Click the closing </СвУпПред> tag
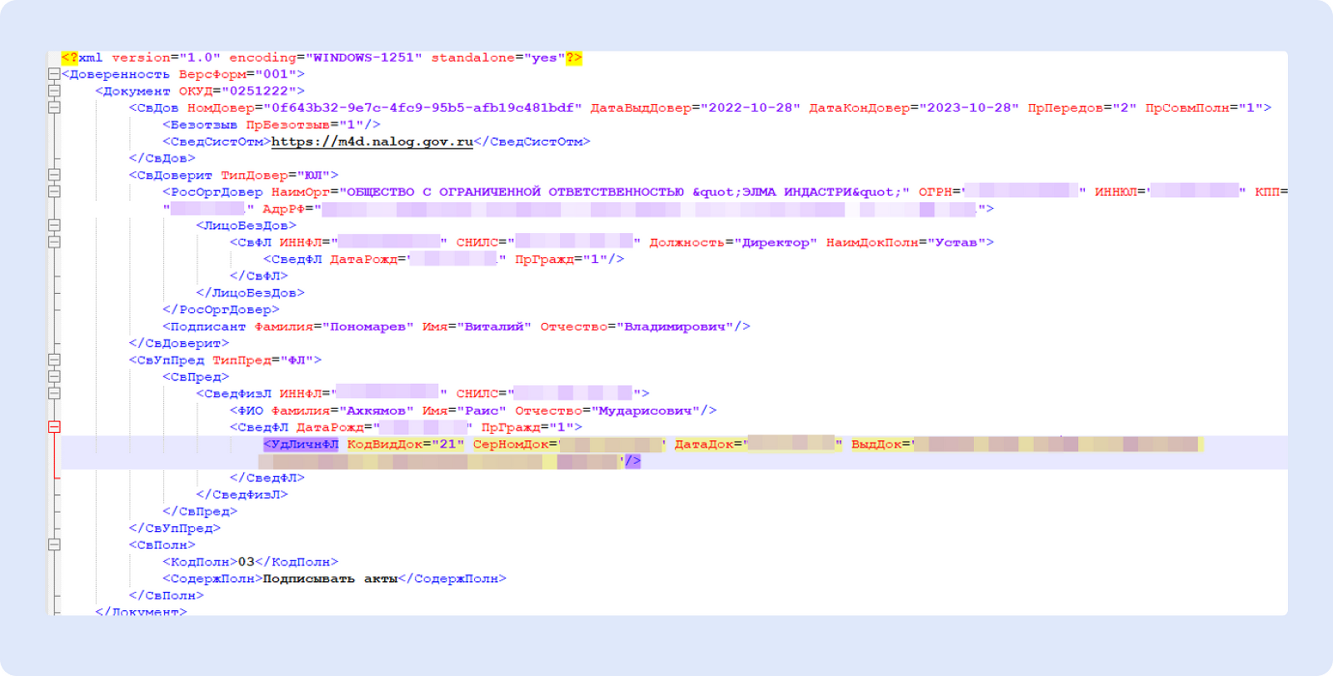Screen dimensions: 1333x676 coord(175,528)
